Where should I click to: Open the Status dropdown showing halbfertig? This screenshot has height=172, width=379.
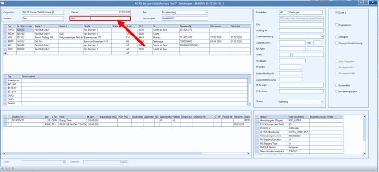322,102
